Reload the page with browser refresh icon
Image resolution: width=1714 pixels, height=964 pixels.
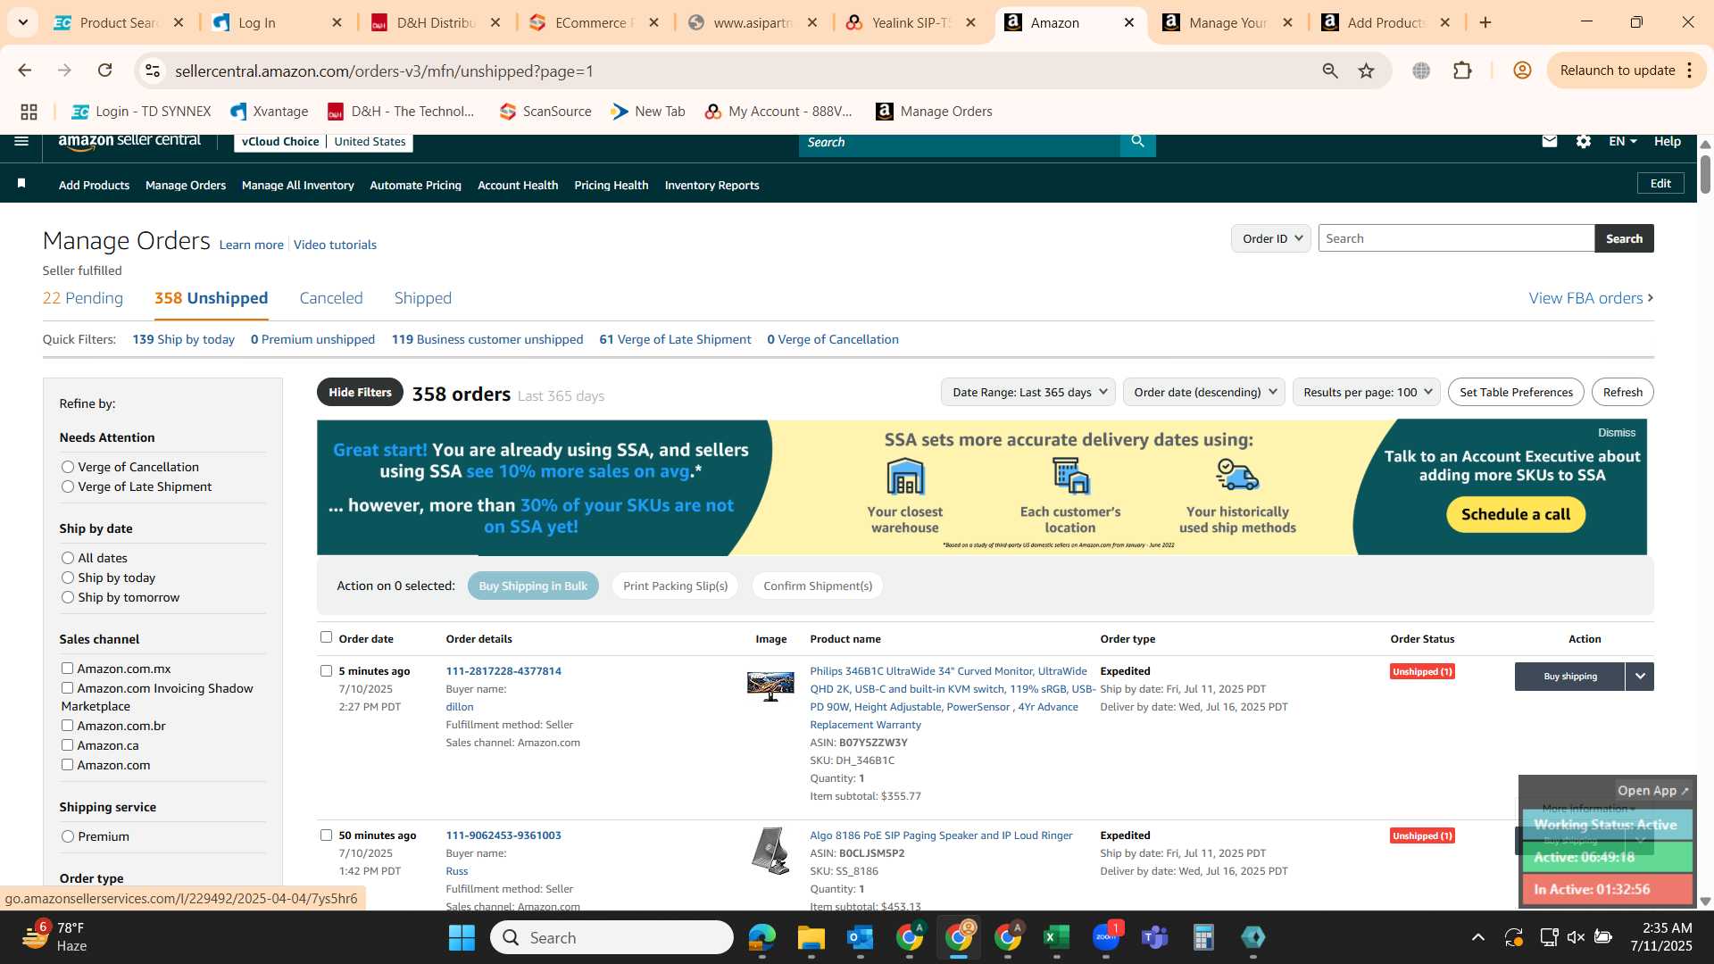105,71
